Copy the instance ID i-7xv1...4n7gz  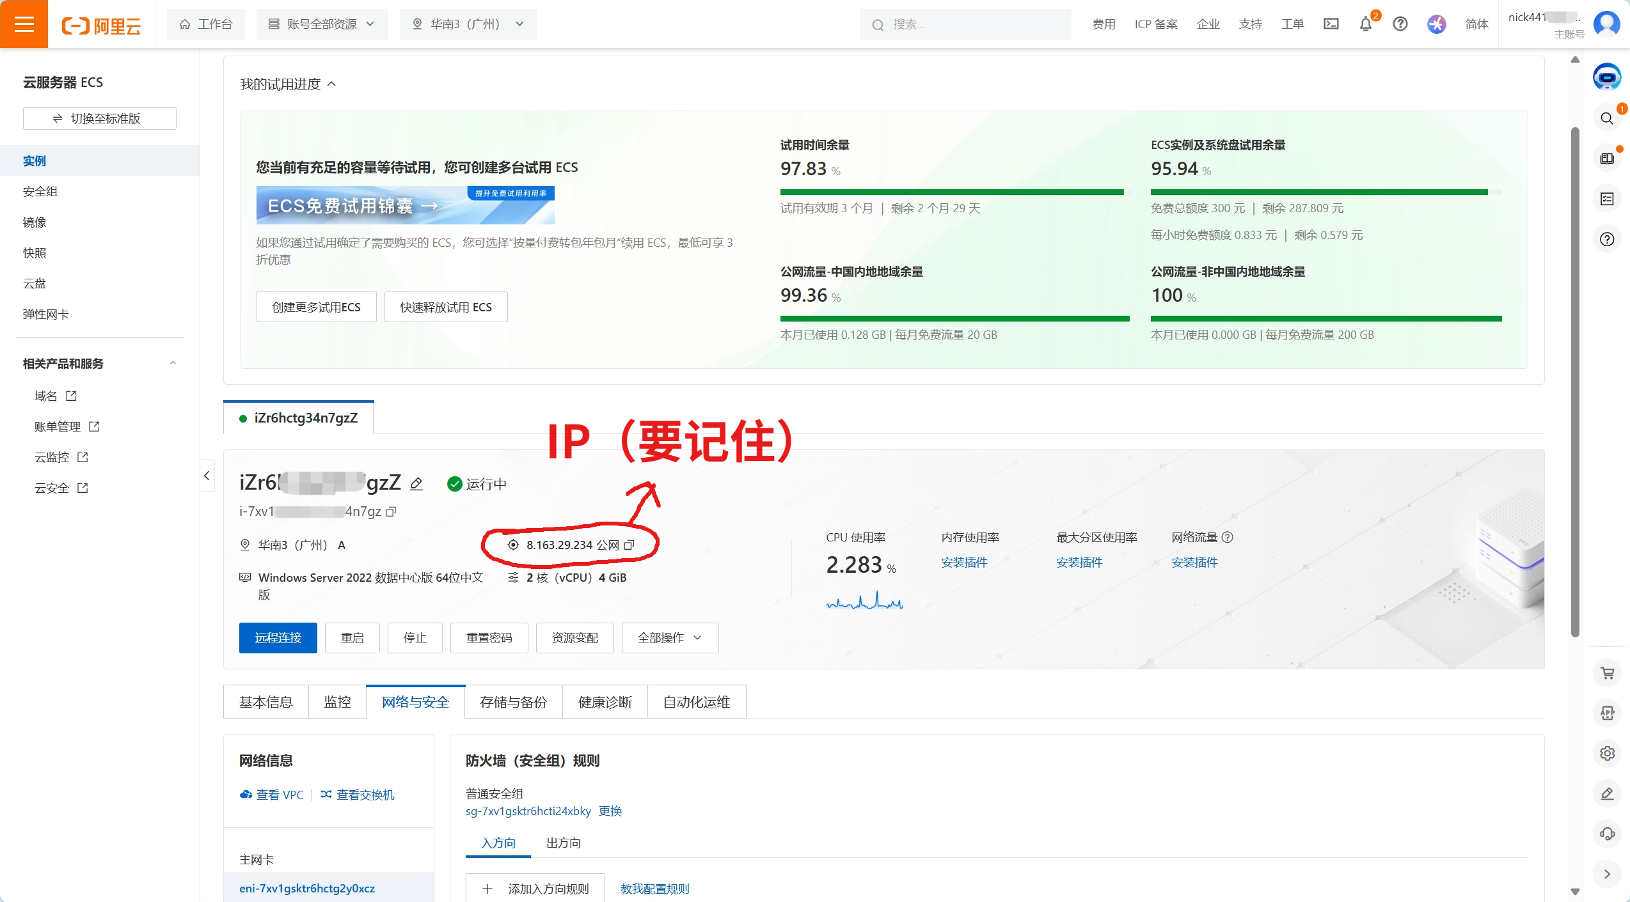pyautogui.click(x=392, y=511)
